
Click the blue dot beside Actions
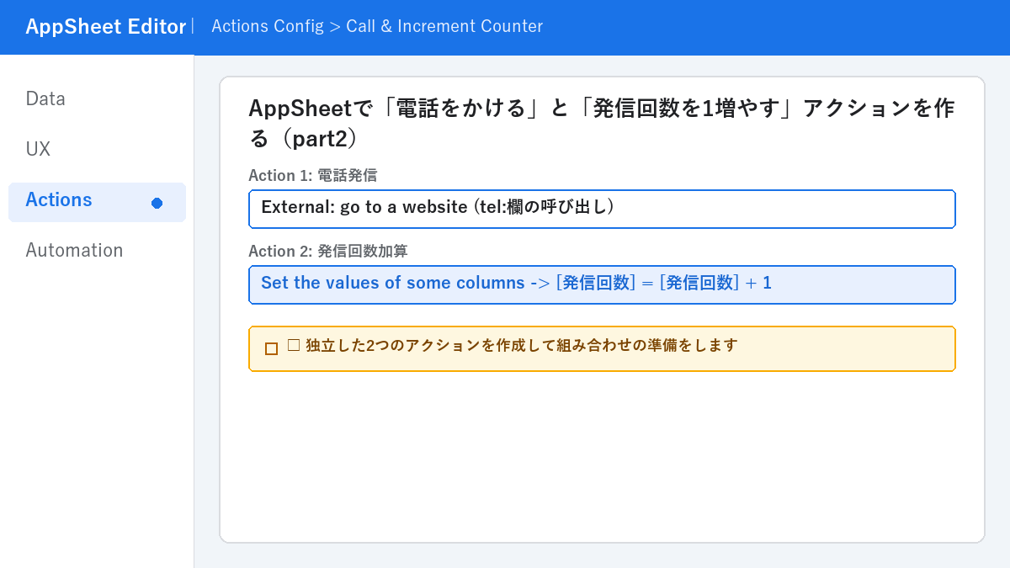tap(157, 203)
